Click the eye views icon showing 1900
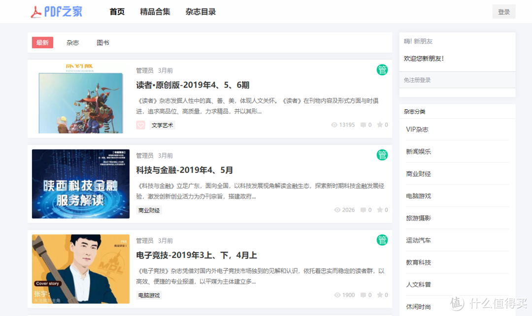Image resolution: width=532 pixels, height=316 pixels. point(337,295)
